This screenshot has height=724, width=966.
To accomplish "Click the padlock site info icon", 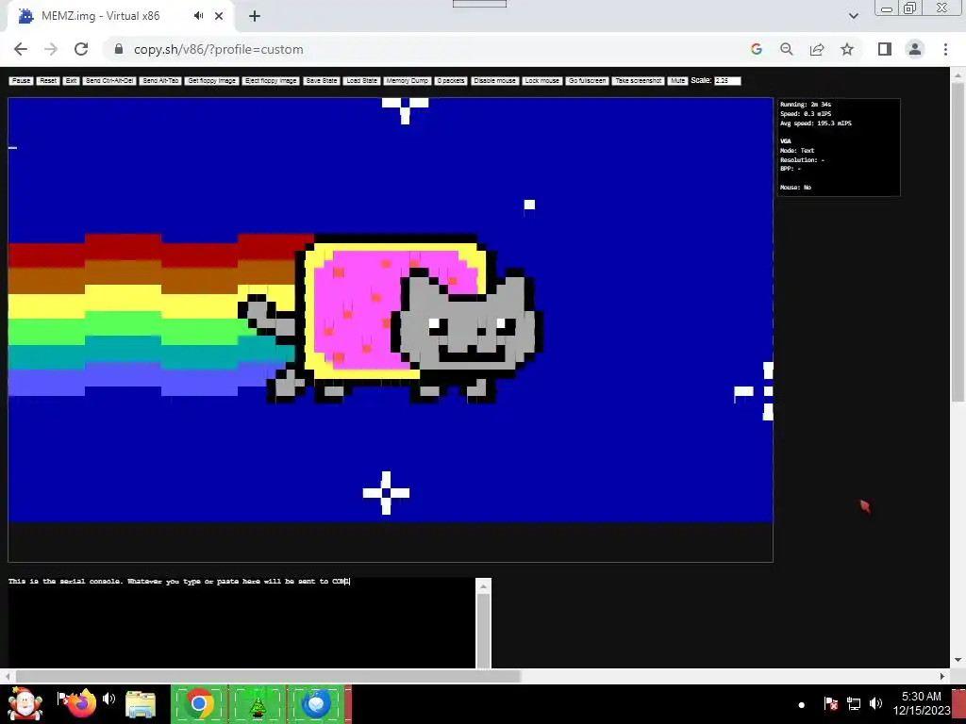I will tap(119, 49).
